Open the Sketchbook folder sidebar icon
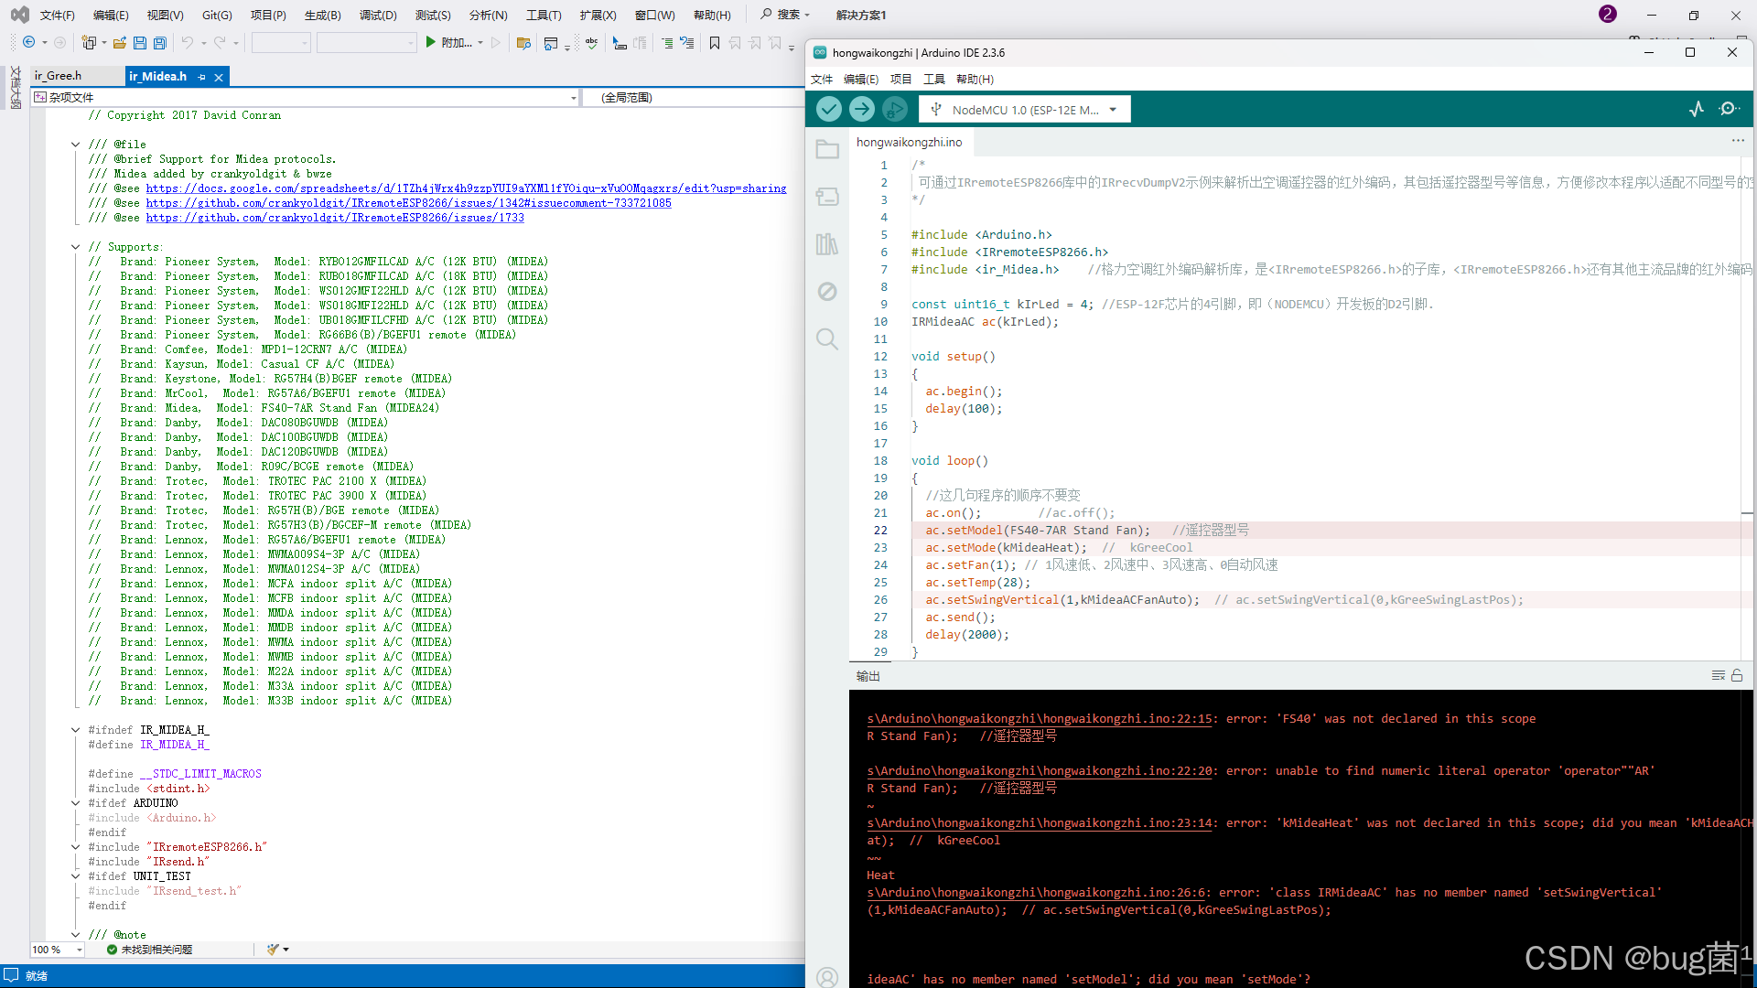The width and height of the screenshot is (1757, 988). point(827,148)
